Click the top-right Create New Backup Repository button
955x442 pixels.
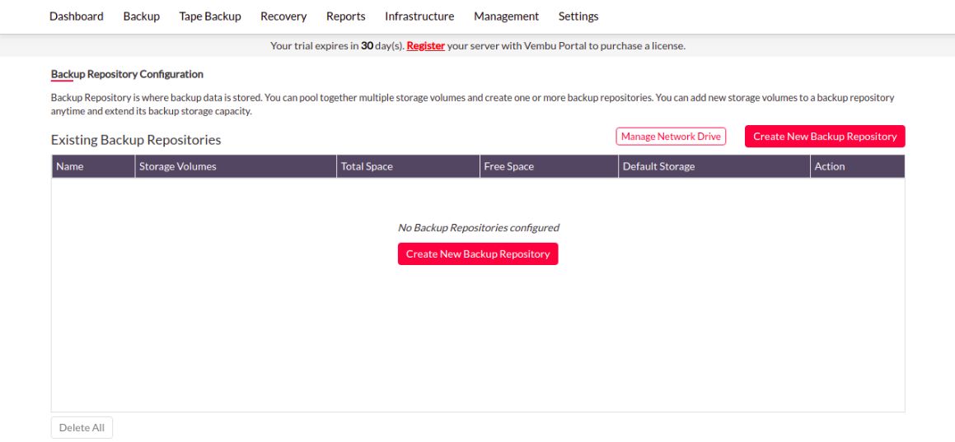coord(825,137)
